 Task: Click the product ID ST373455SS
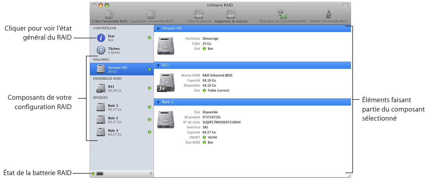(x=212, y=117)
